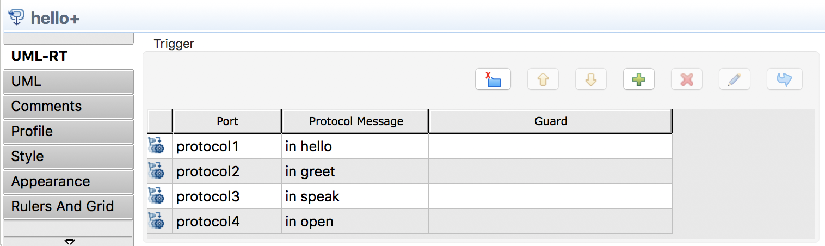Click the remove-all folder icon with red x
The width and height of the screenshot is (825, 246).
click(493, 79)
